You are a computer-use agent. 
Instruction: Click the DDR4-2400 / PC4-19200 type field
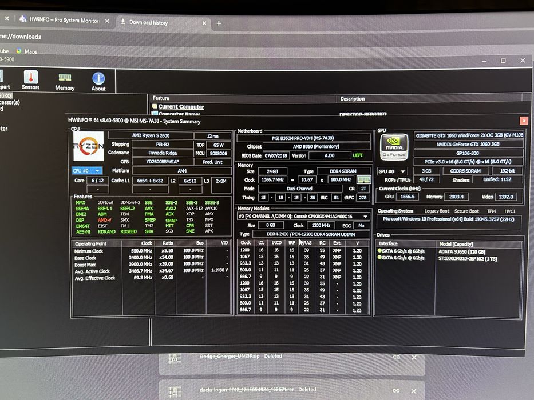(x=311, y=234)
